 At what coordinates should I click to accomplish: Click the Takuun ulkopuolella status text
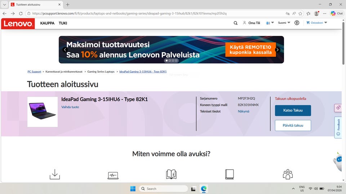[x=290, y=98]
